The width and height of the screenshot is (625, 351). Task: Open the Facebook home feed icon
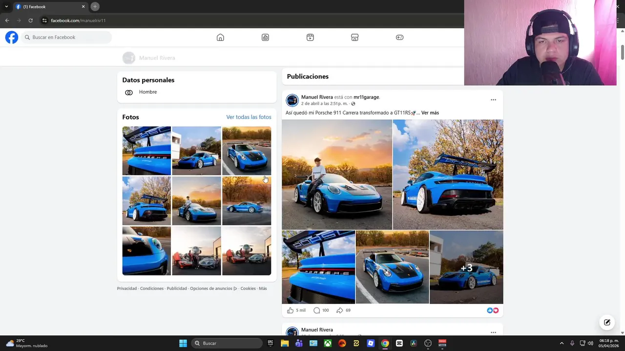(220, 38)
